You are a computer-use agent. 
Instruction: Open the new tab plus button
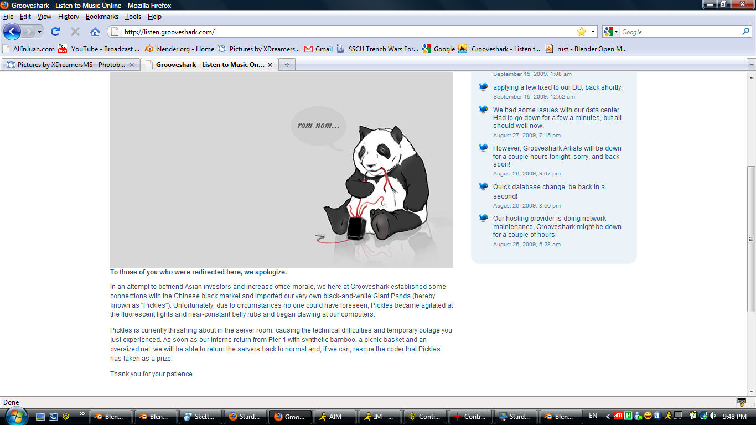(287, 65)
